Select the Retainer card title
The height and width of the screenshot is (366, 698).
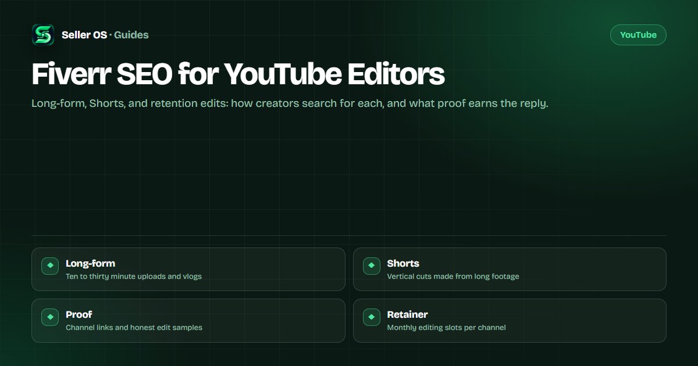tap(407, 314)
